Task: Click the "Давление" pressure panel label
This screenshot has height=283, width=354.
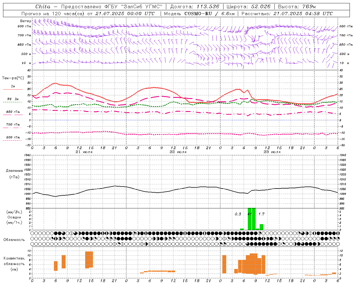Action: coord(14,171)
